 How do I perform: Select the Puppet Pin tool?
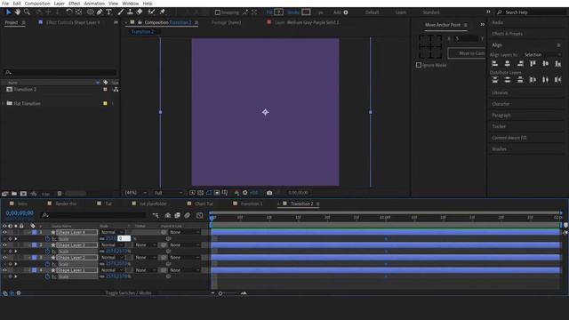click(x=163, y=12)
